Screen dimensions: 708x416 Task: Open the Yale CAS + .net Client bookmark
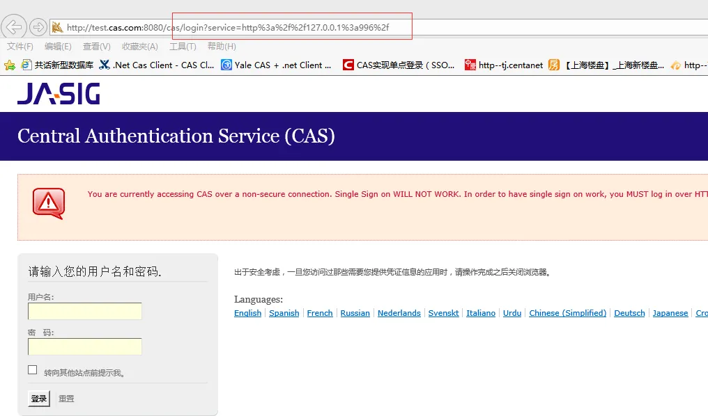pyautogui.click(x=276, y=65)
